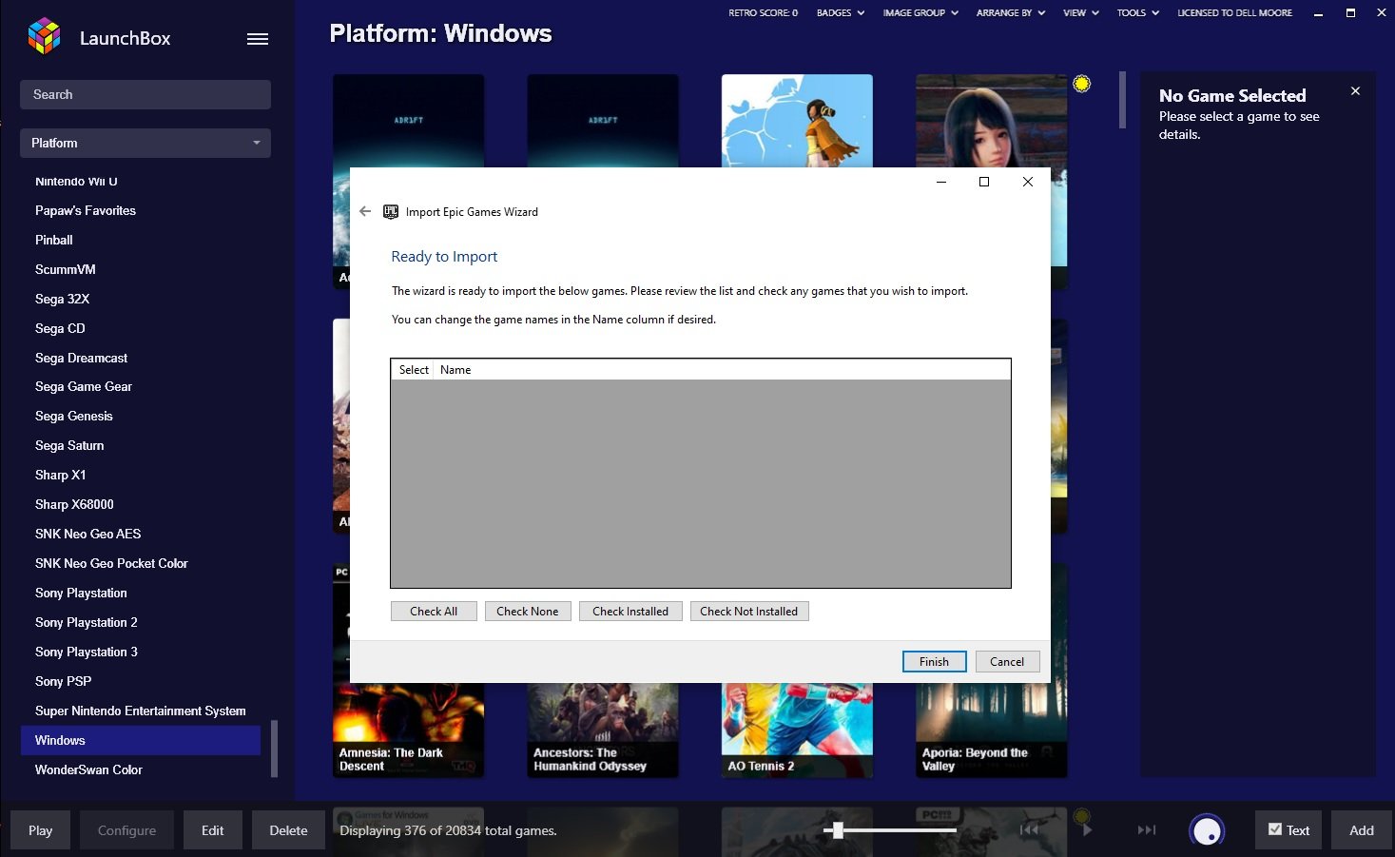Click Finish in the import wizard
The image size is (1395, 857).
[x=934, y=661]
